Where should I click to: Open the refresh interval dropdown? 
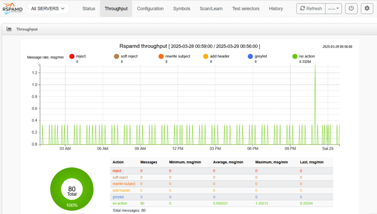(334, 8)
